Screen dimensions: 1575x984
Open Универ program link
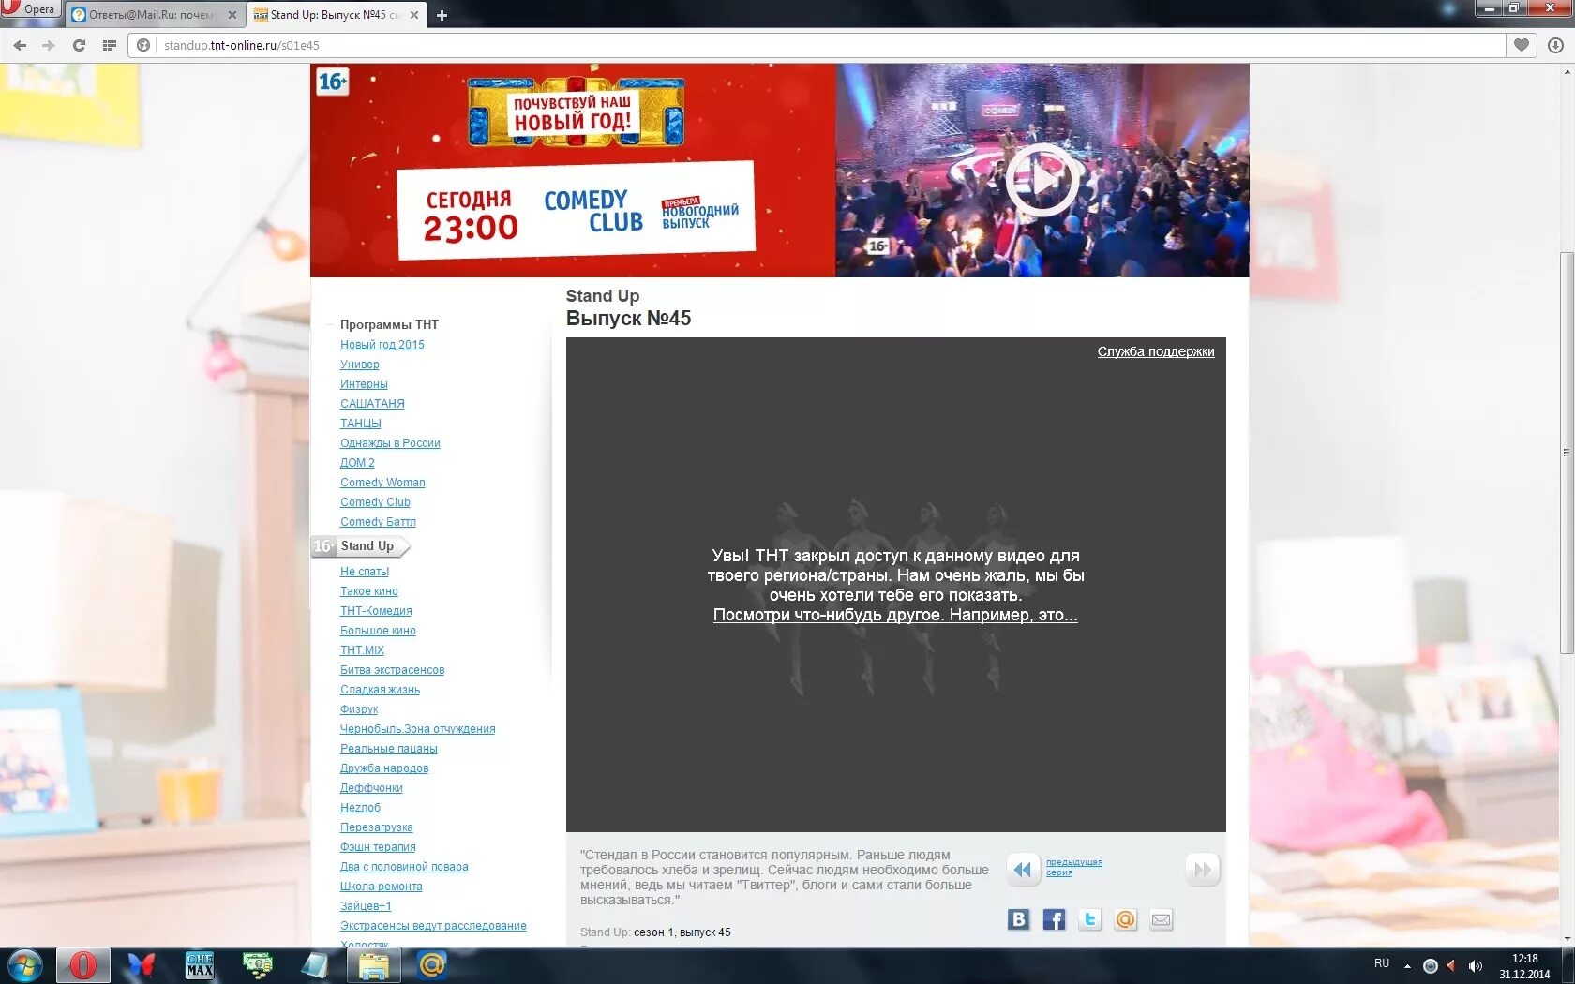360,365
